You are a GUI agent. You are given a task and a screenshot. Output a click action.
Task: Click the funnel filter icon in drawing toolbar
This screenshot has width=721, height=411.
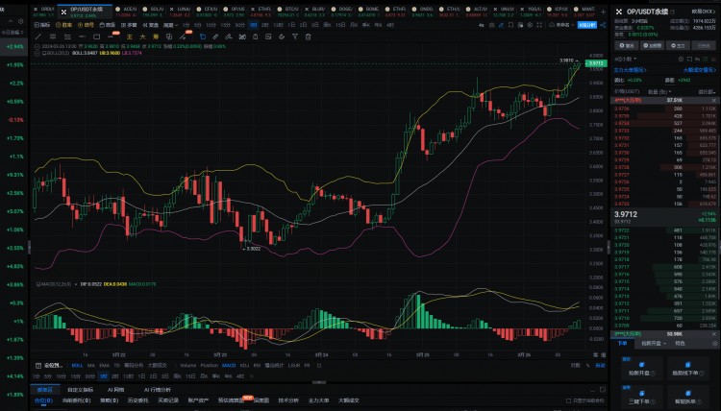(295, 36)
